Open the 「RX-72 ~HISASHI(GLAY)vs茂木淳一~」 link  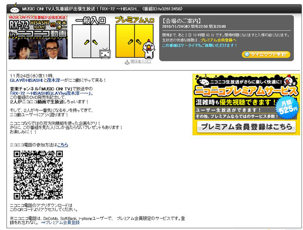[x=50, y=93]
